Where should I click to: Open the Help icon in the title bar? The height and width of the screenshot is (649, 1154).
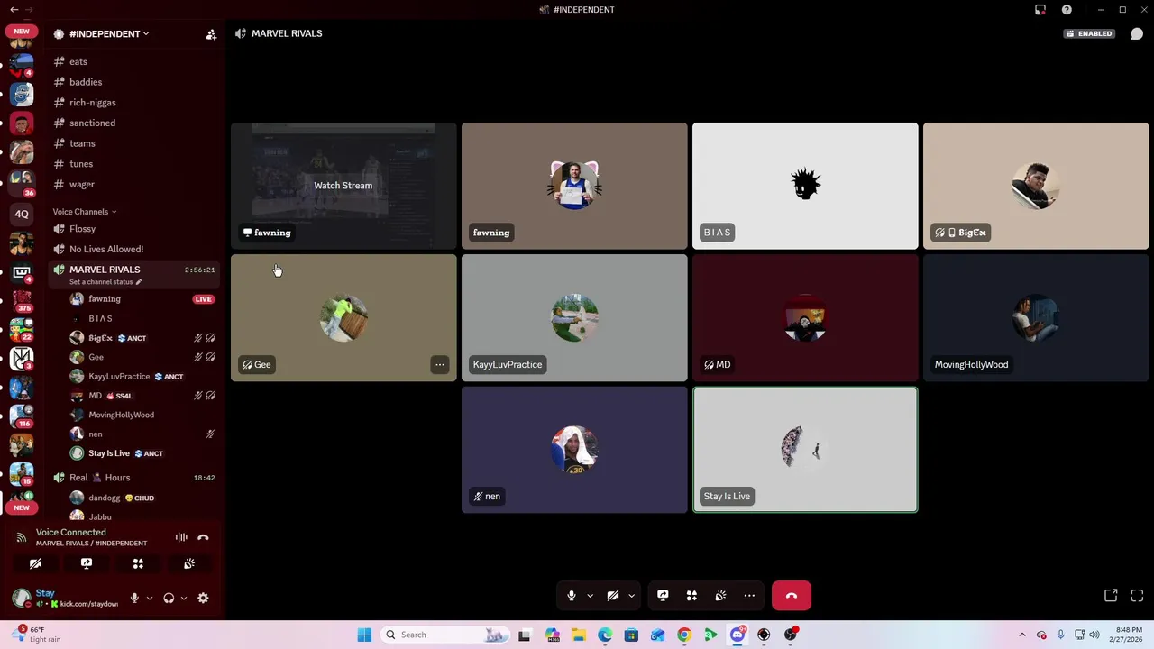coord(1067,10)
